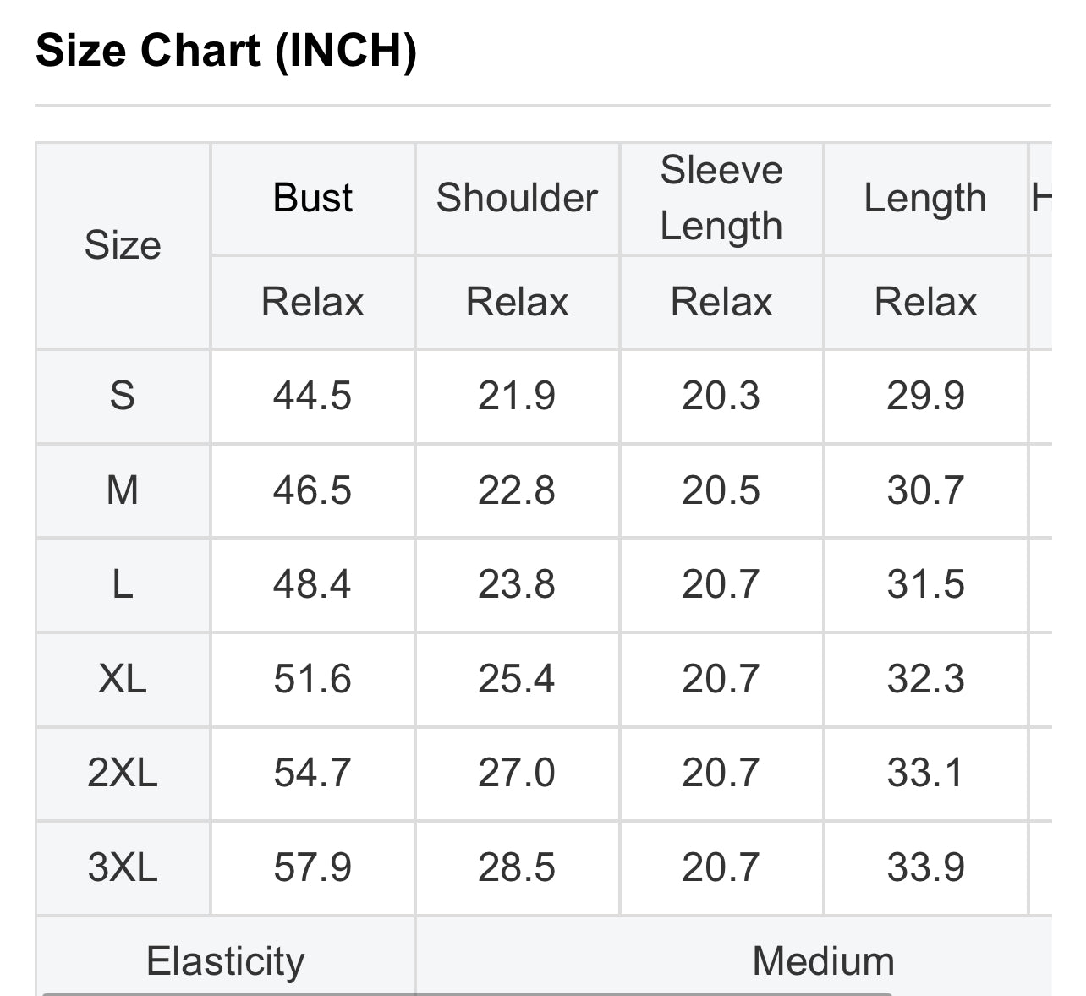Screen dimensions: 1086x996
Task: Click the Size Chart (INCH) heading
Action: [226, 51]
